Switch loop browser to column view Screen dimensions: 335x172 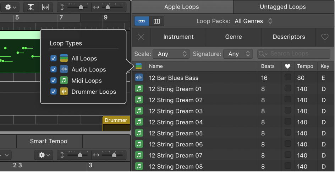(x=156, y=21)
